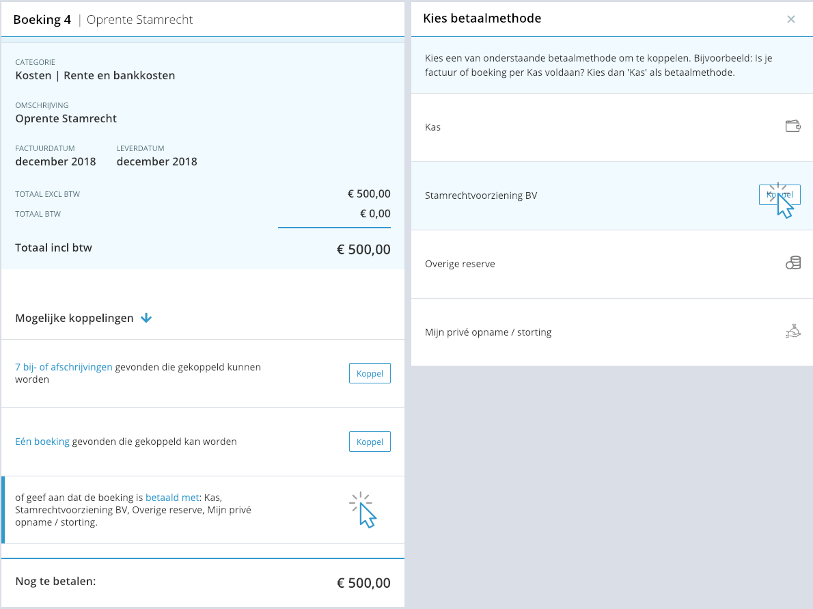Image resolution: width=813 pixels, height=609 pixels.
Task: Close the Kies betaalmethode panel
Action: tap(790, 19)
